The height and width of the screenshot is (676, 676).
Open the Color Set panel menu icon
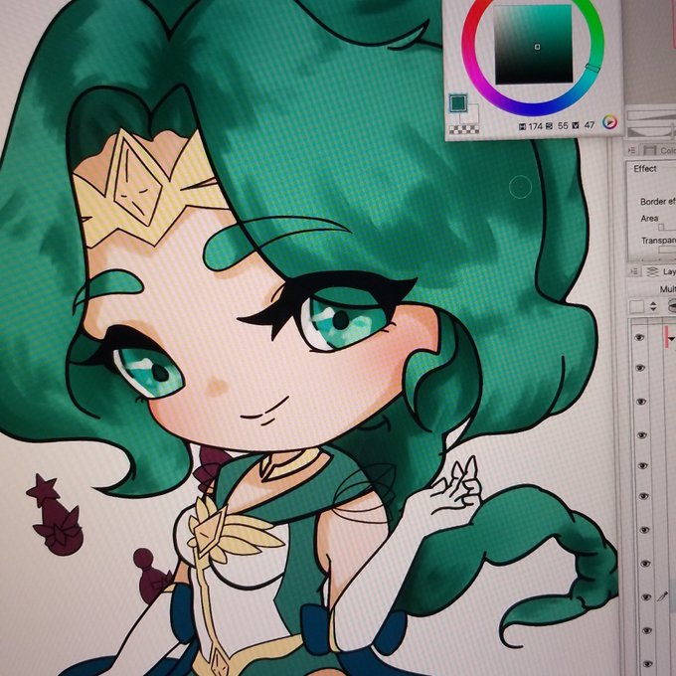(632, 150)
